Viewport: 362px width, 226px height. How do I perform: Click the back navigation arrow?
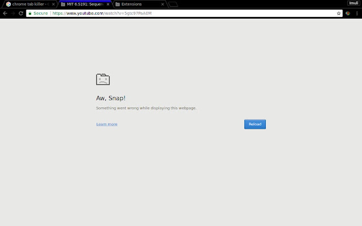click(x=5, y=13)
